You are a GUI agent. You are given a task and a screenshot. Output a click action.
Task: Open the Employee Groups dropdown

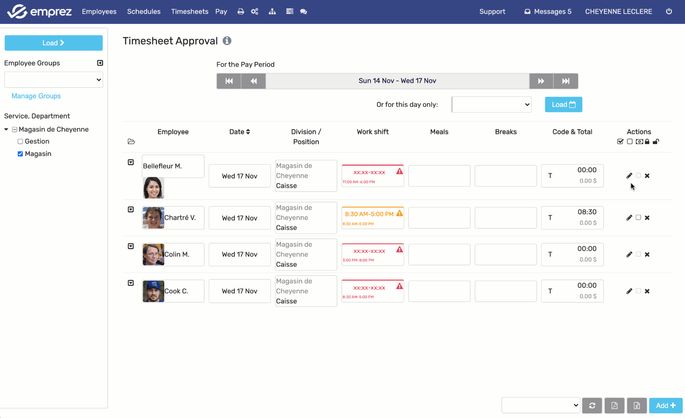point(53,80)
